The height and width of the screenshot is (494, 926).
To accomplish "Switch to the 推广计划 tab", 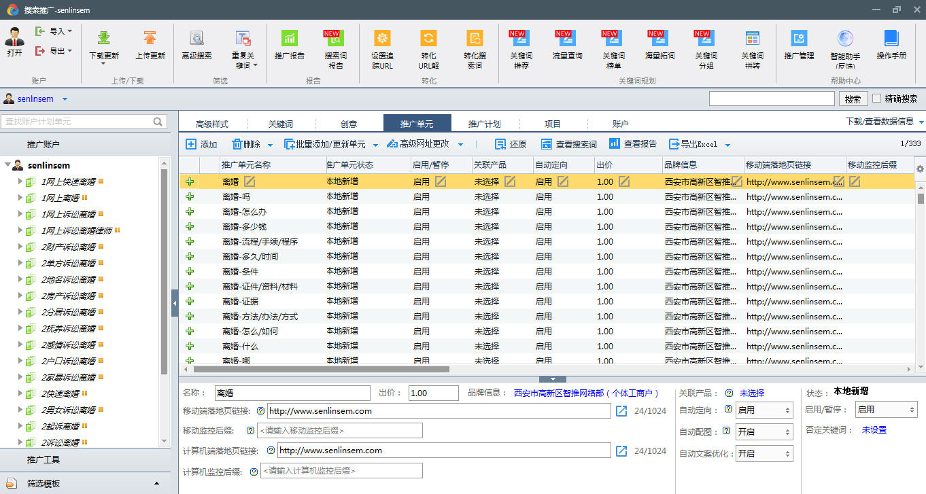I will tap(484, 124).
